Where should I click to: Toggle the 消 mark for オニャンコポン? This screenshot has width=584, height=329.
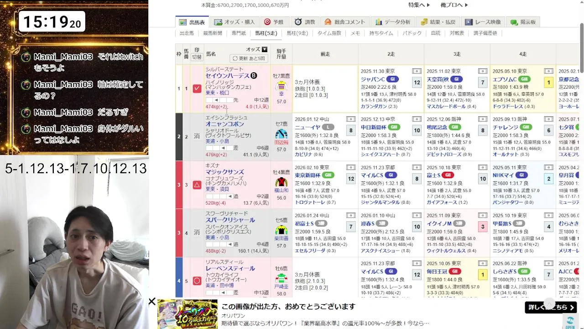[197, 136]
